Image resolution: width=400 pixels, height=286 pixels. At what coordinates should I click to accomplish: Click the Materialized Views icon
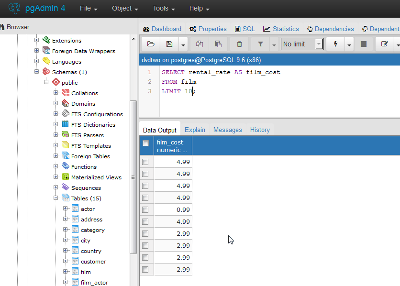[66, 177]
